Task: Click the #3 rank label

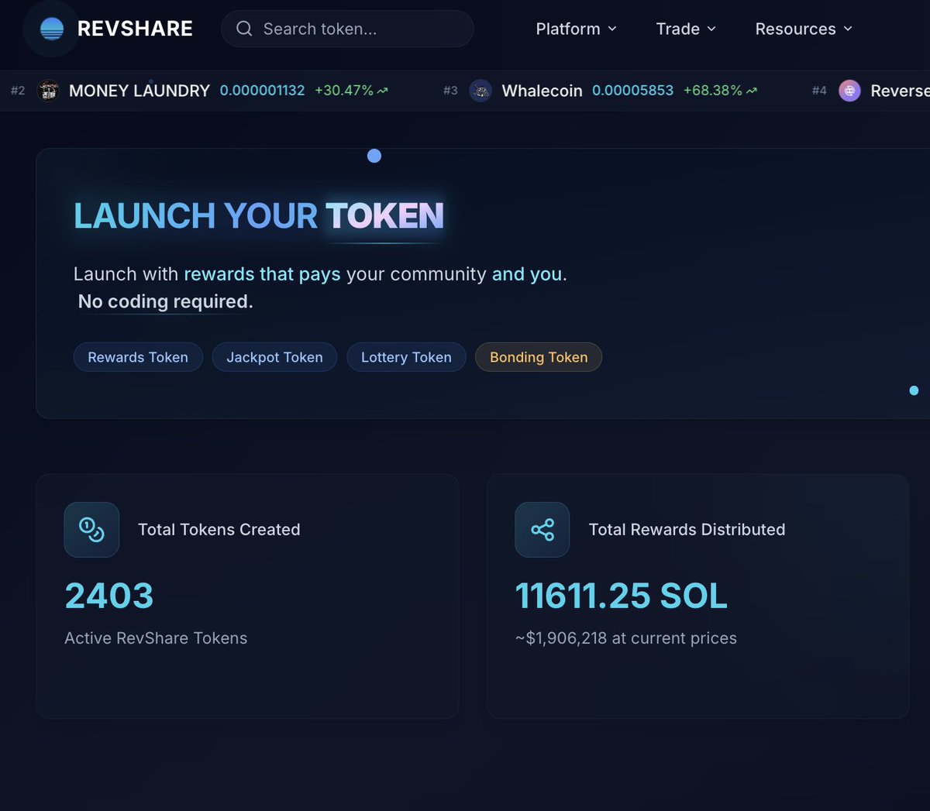Action: pyautogui.click(x=450, y=91)
